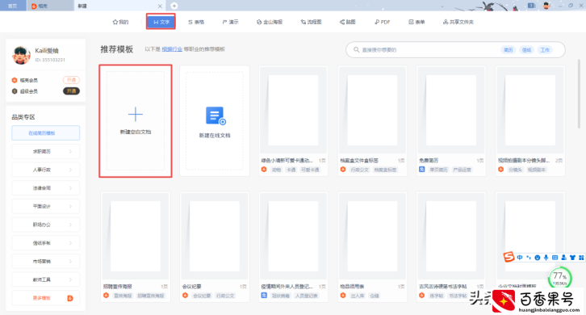Expand the 职场办公 category
The image size is (586, 315).
tap(45, 225)
